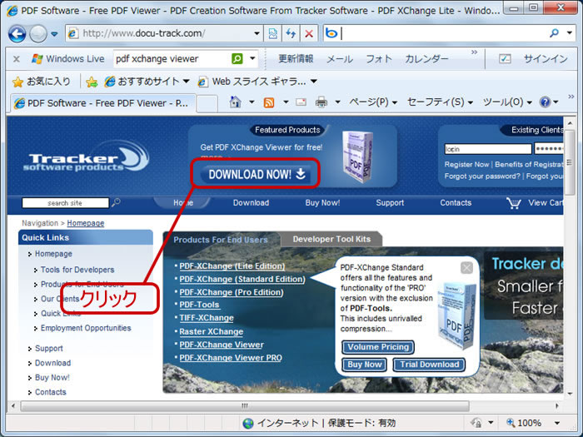Viewport: 583px width, 437px height.
Task: Click the help question mark icon
Action: point(545,102)
